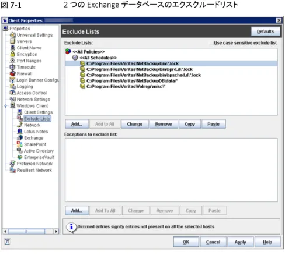Click Paste under Exclude Lists

(214, 124)
